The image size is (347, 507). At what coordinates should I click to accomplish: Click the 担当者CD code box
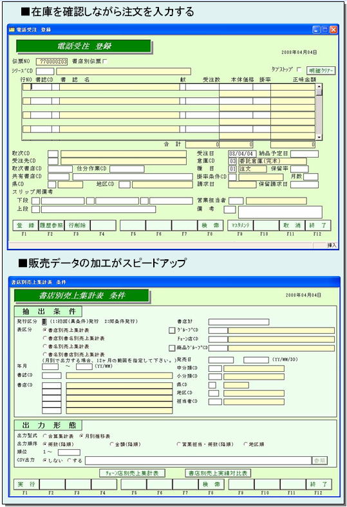pyautogui.click(x=215, y=401)
